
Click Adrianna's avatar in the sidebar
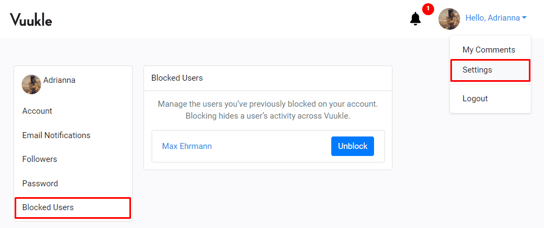(31, 84)
